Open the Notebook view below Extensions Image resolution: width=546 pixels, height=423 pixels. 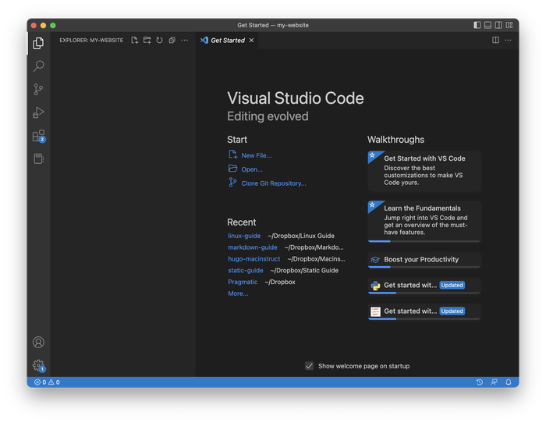click(x=39, y=159)
